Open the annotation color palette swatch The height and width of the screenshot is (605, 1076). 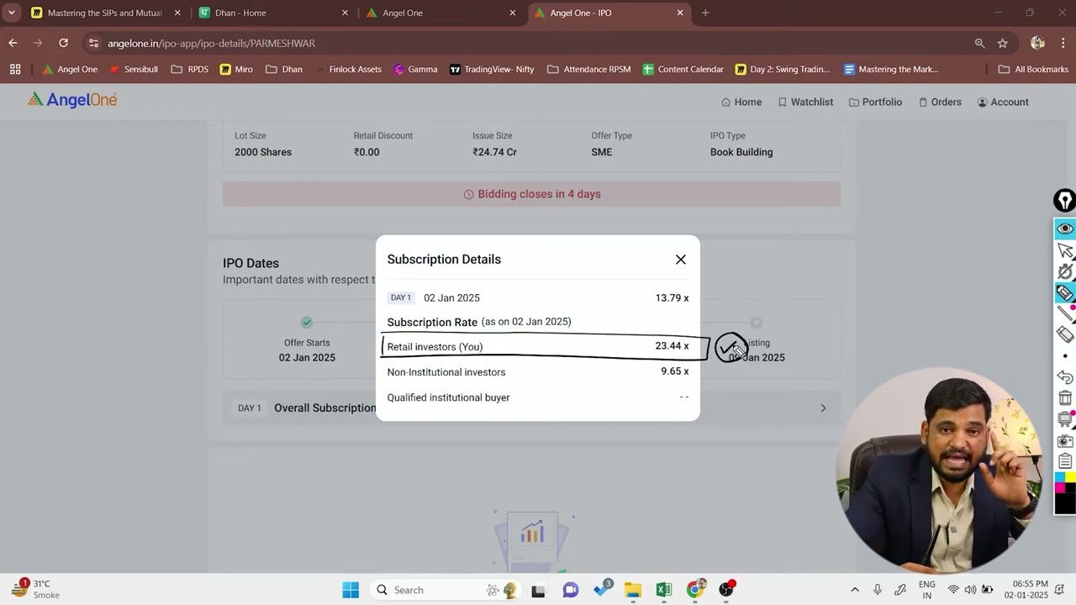pyautogui.click(x=1065, y=481)
